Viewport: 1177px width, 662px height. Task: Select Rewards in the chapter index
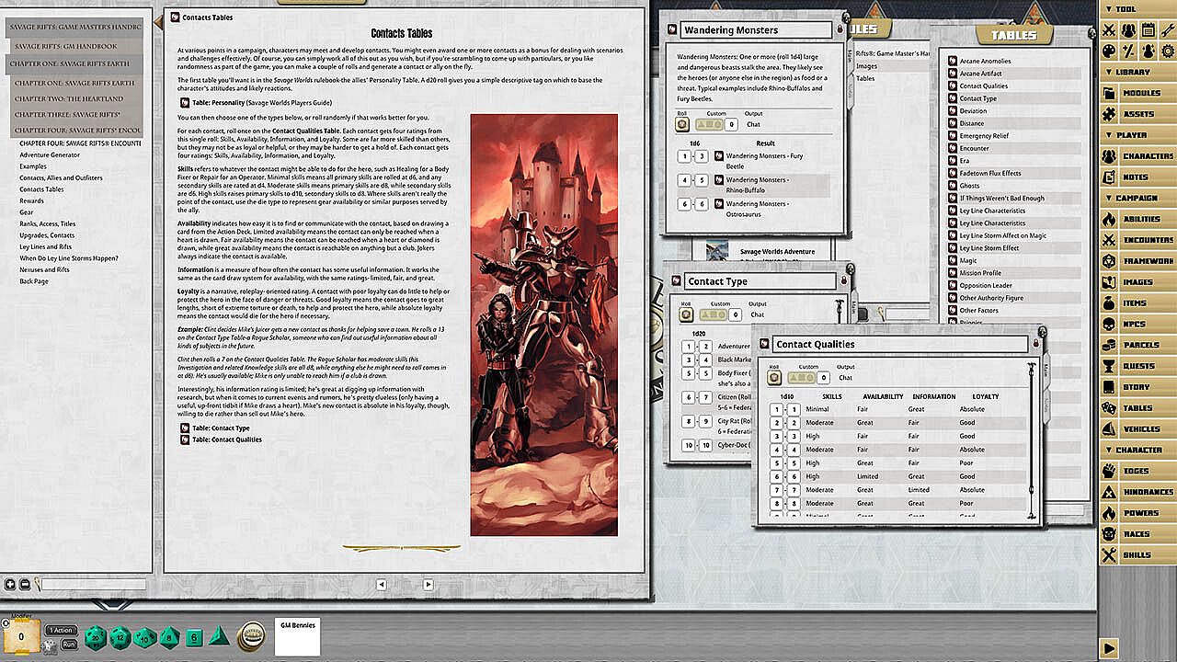click(31, 200)
